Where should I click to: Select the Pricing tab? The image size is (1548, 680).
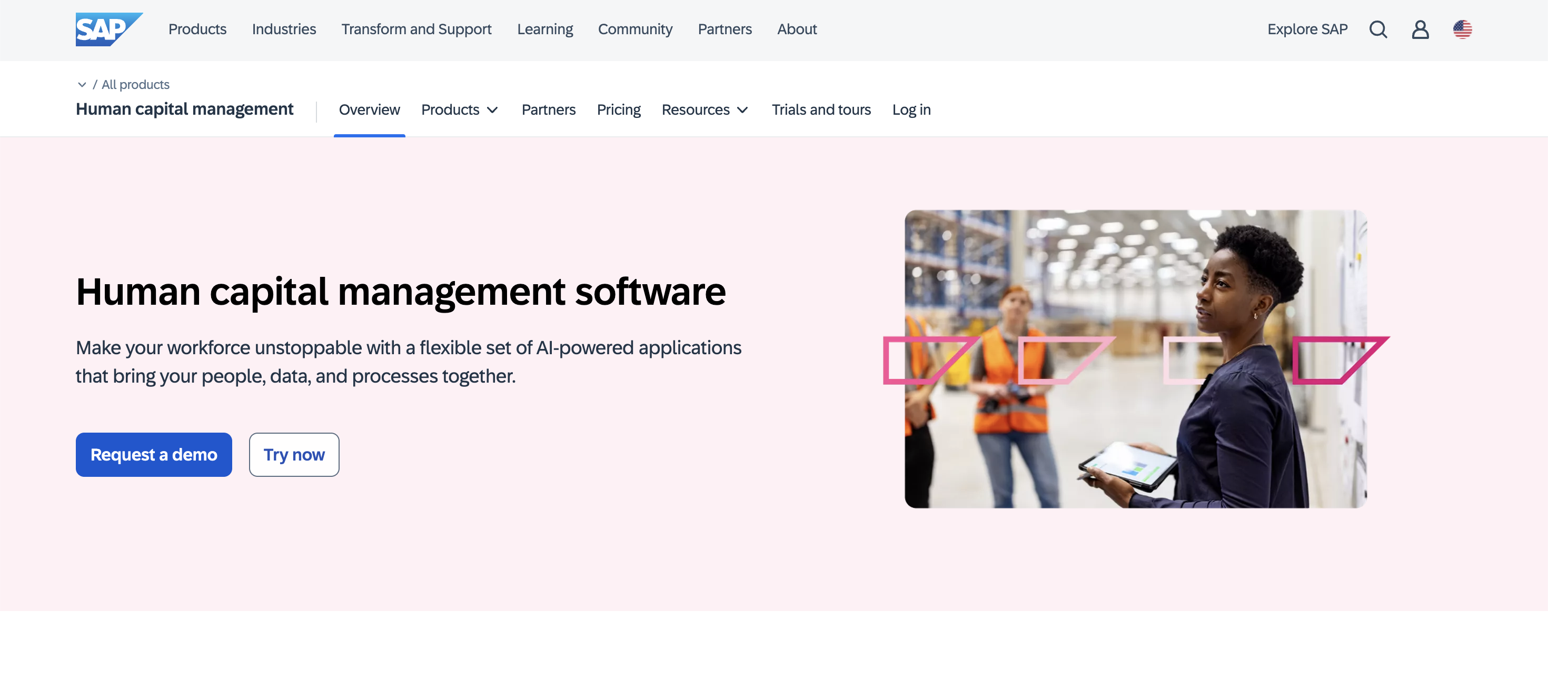618,109
